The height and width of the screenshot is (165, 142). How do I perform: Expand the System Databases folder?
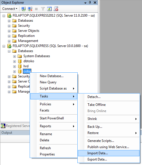(15, 56)
